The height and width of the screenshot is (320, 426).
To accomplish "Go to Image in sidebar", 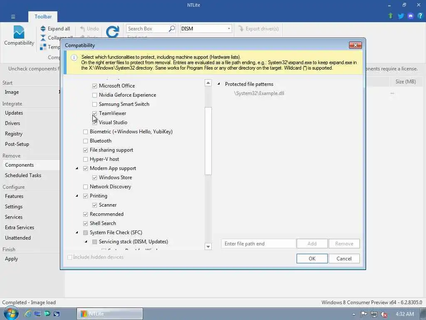I will (x=12, y=92).
